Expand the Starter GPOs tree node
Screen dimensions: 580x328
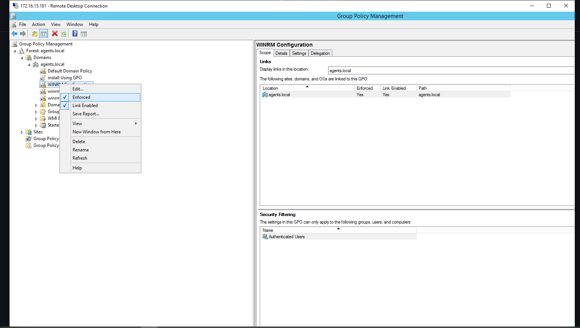(x=36, y=125)
